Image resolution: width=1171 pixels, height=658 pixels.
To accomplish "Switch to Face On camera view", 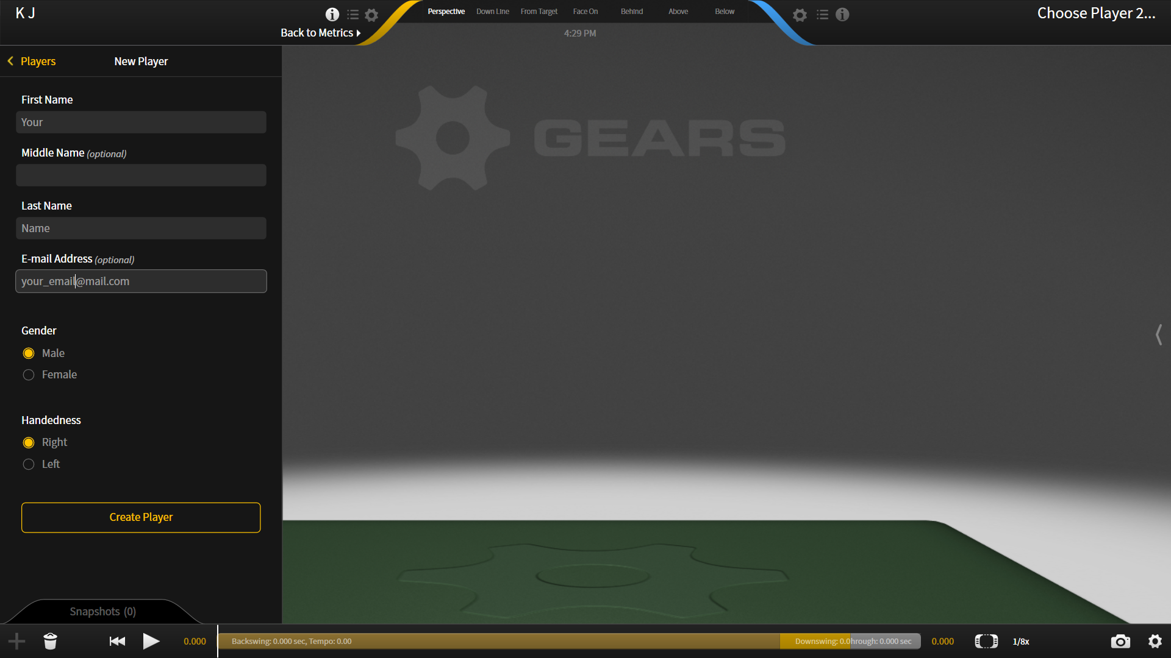I will (585, 12).
